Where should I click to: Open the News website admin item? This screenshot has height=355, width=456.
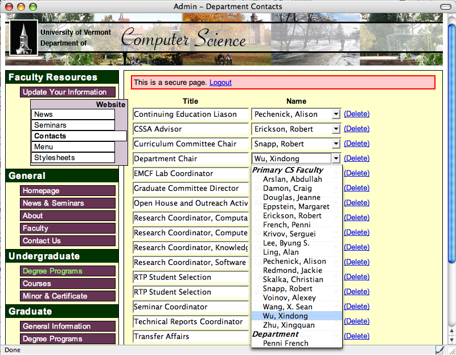(x=73, y=115)
